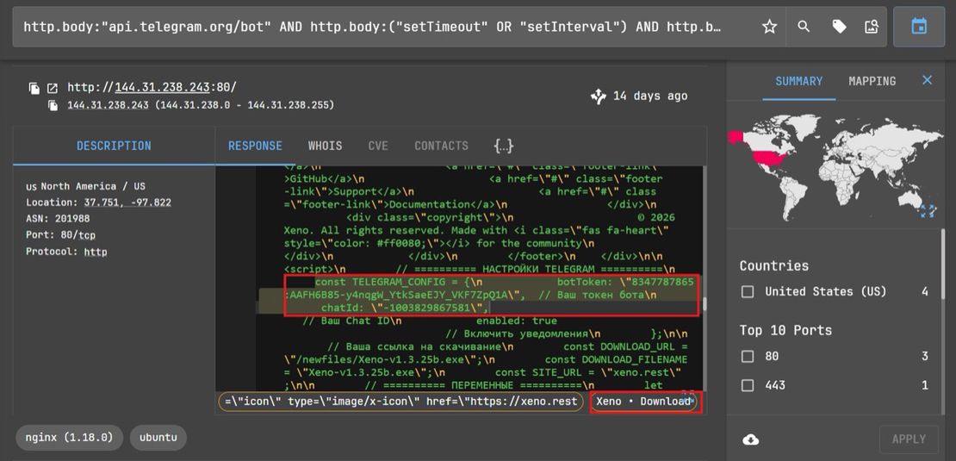The width and height of the screenshot is (956, 461).
Task: Open the RESPONSE tab
Action: coord(255,146)
